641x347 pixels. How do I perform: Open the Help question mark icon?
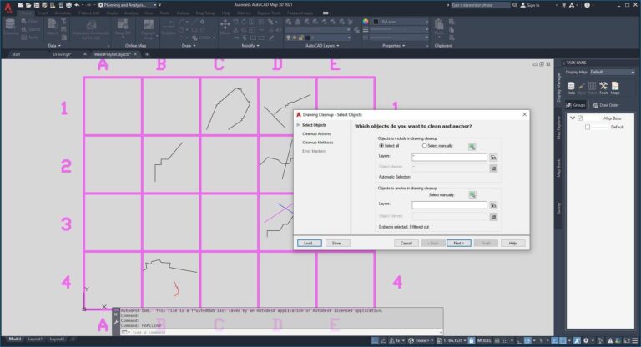587,5
